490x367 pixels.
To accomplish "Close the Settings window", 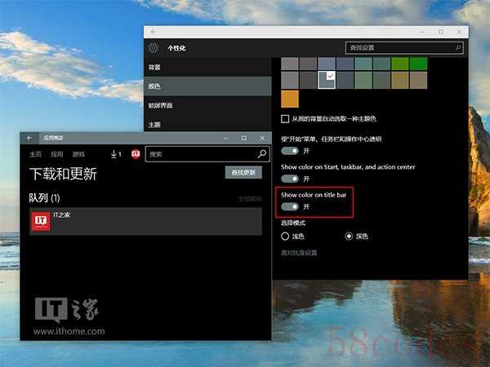I will pos(459,32).
